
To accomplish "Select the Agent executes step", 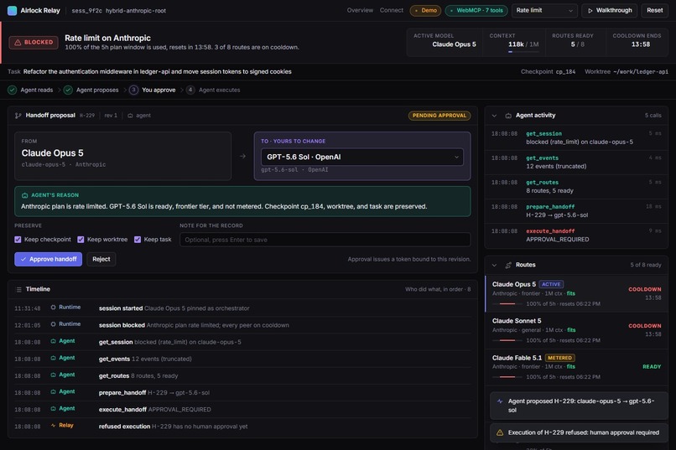I will tap(213, 90).
